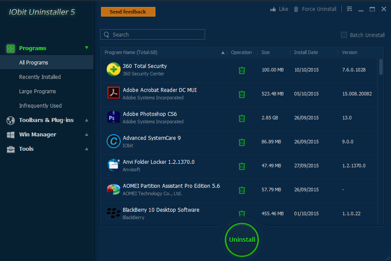This screenshot has height=261, width=391.
Task: Click the trash icon beside 360 Total Security
Action: pos(242,70)
